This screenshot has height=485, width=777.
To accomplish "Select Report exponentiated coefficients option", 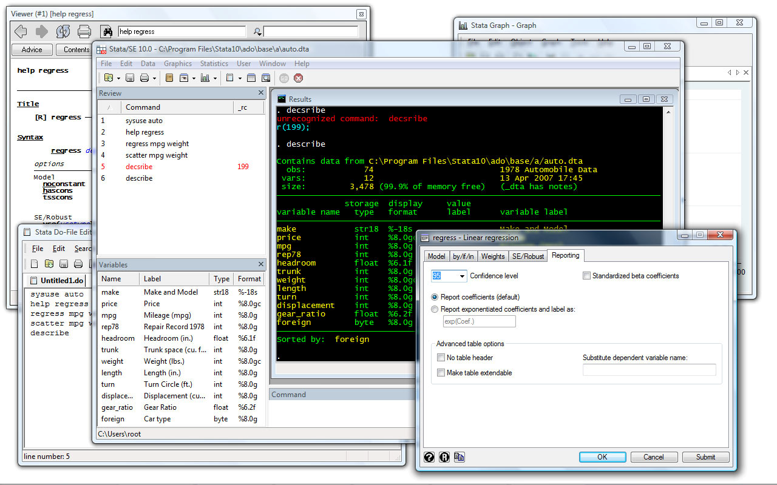I will tap(435, 309).
